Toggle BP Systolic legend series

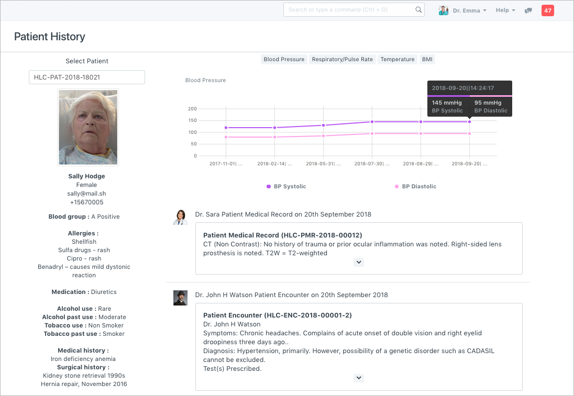(286, 187)
